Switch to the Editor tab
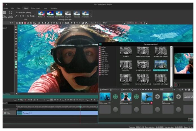This screenshot has width=196, height=131. click(x=26, y=8)
